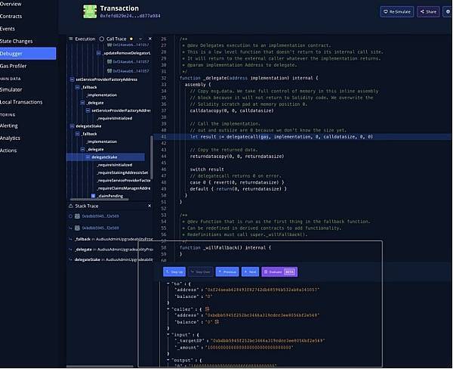The height and width of the screenshot is (369, 453).
Task: Select the Call Trace radio button
Action: coord(102,39)
